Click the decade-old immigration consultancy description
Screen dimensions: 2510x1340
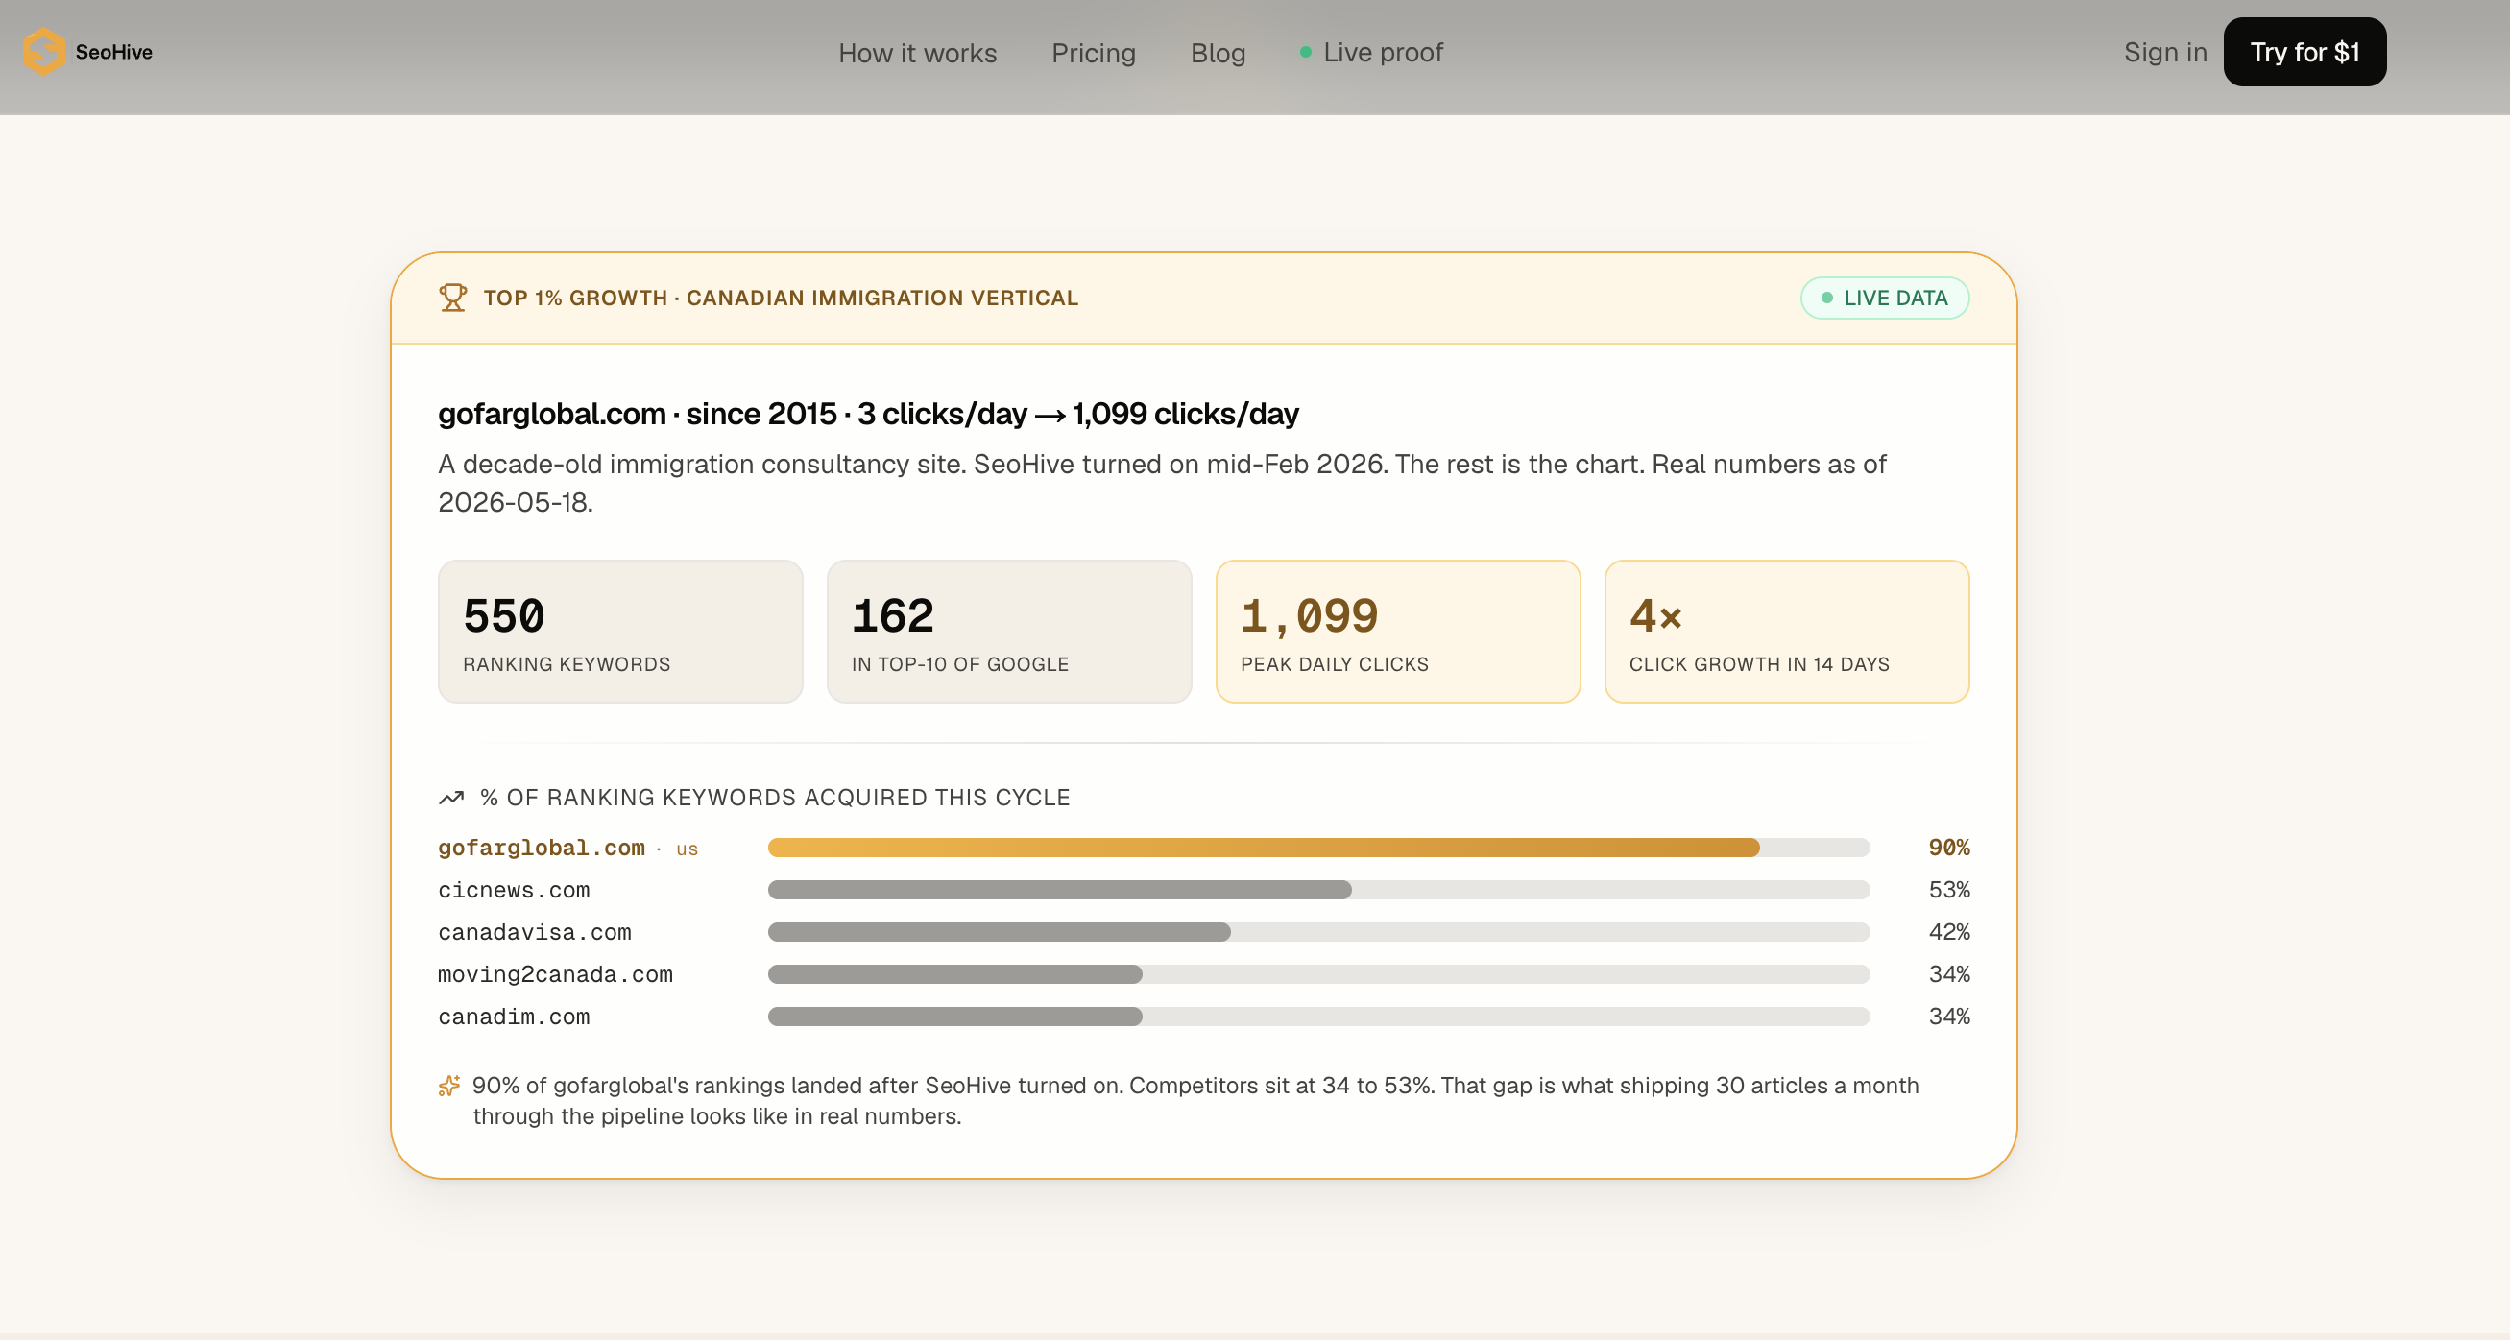tap(1162, 483)
